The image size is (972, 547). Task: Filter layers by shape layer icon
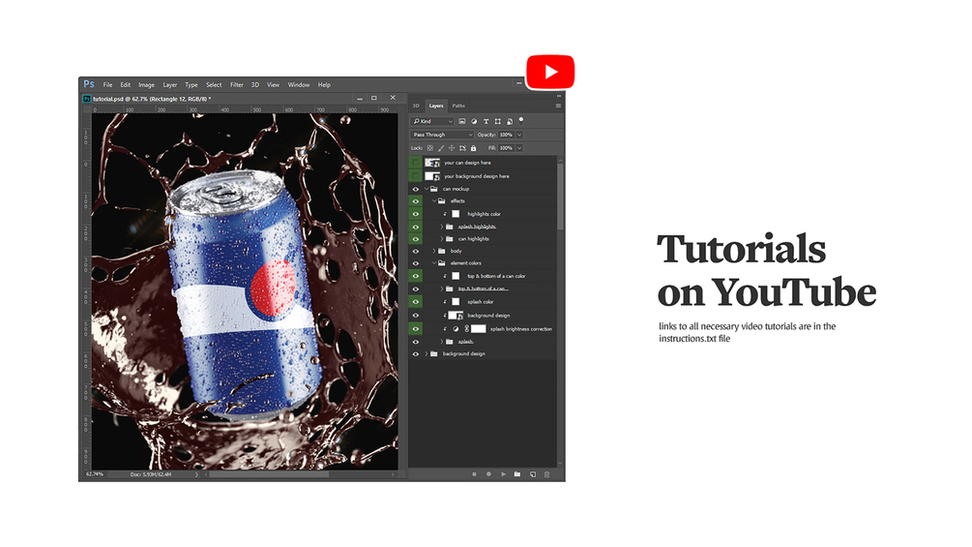[x=498, y=122]
